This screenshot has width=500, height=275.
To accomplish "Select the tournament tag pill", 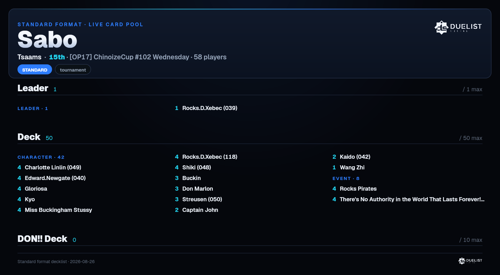I will click(x=73, y=70).
